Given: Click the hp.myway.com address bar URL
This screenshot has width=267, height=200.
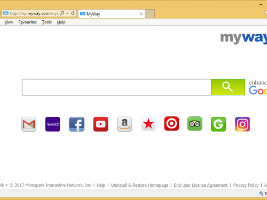Looking at the screenshot, I should click(x=34, y=13).
